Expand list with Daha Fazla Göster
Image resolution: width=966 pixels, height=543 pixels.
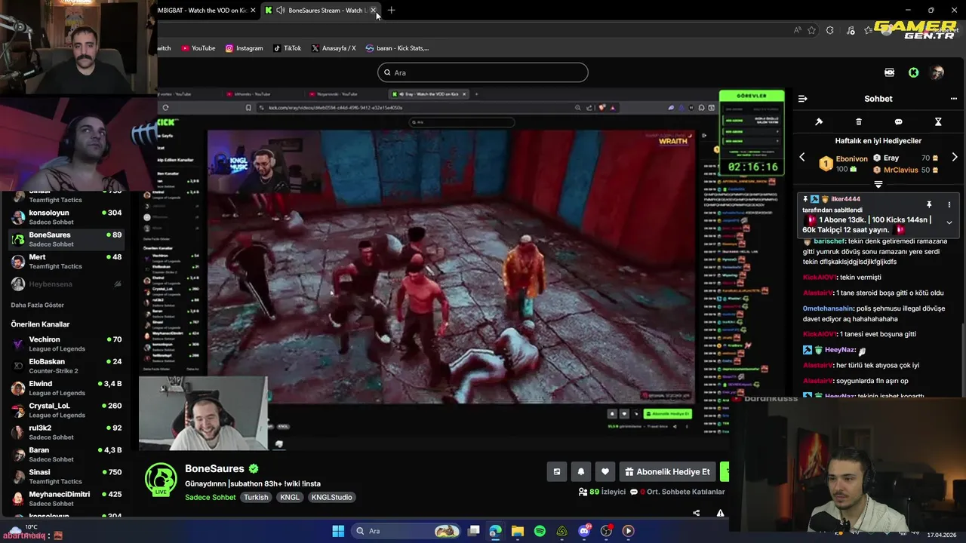[38, 305]
